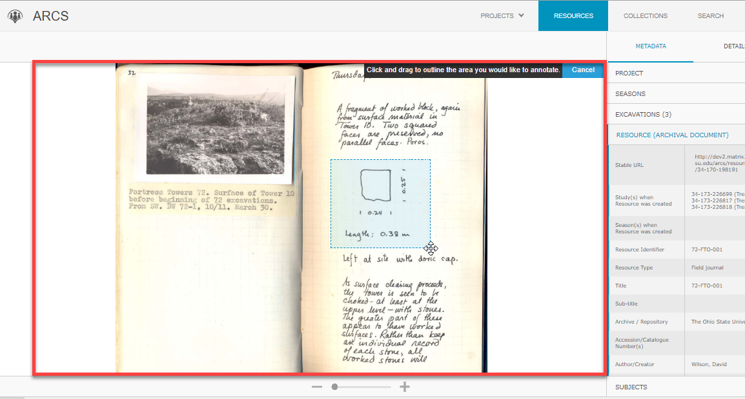
Task: Click the 'Season(s) when Resource was created' label
Action: tap(644, 228)
